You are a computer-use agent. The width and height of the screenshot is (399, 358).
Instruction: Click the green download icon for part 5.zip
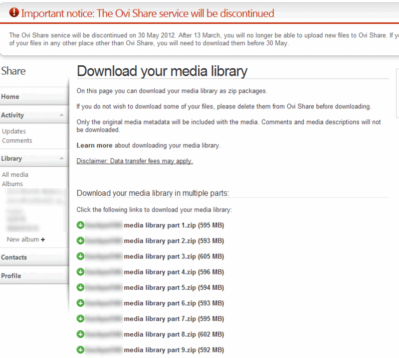80,287
